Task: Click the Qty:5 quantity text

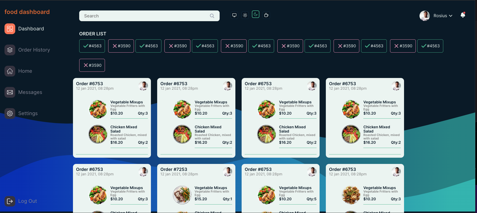Action: click(x=312, y=199)
